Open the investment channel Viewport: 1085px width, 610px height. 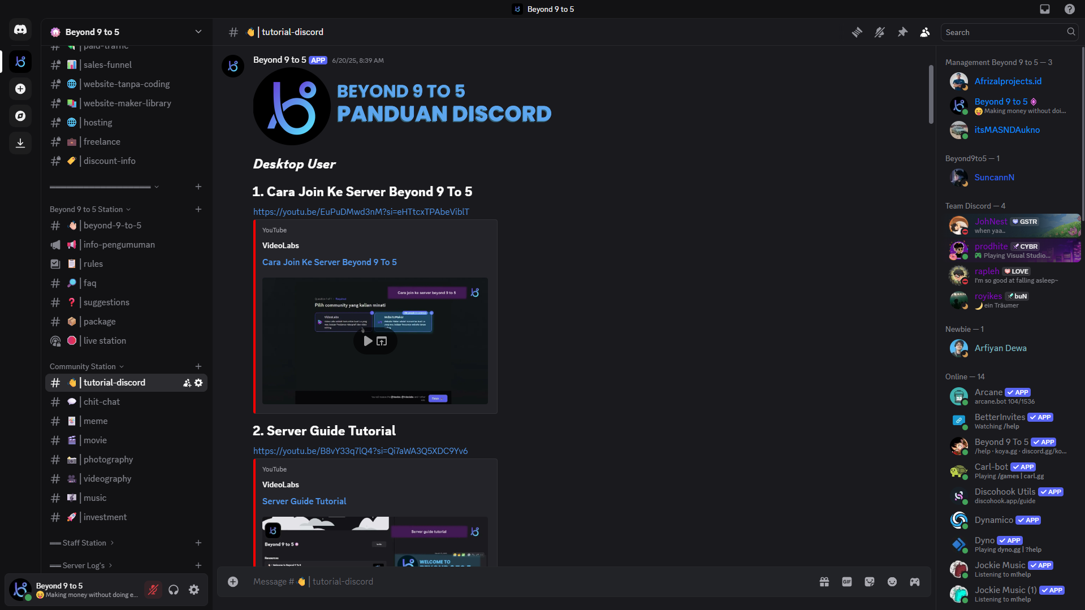click(126, 517)
